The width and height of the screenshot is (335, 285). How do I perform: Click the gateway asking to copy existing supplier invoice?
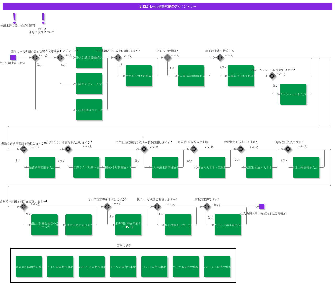tap(35, 58)
